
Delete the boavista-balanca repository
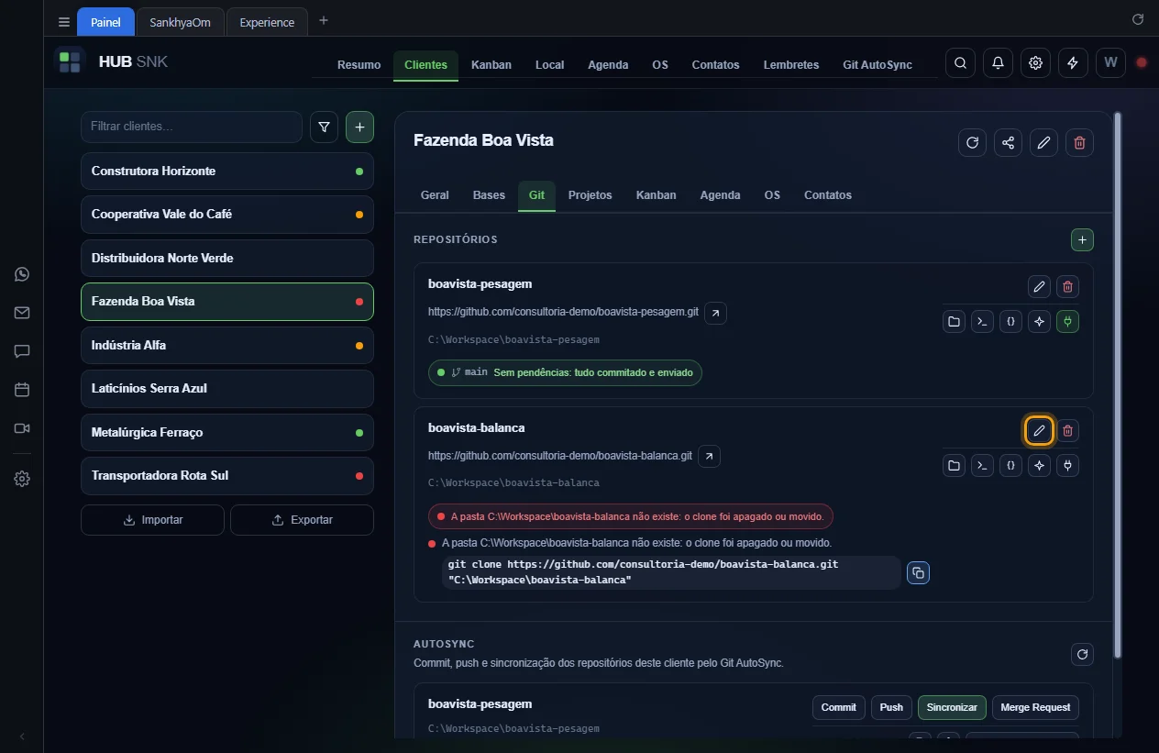tap(1067, 430)
